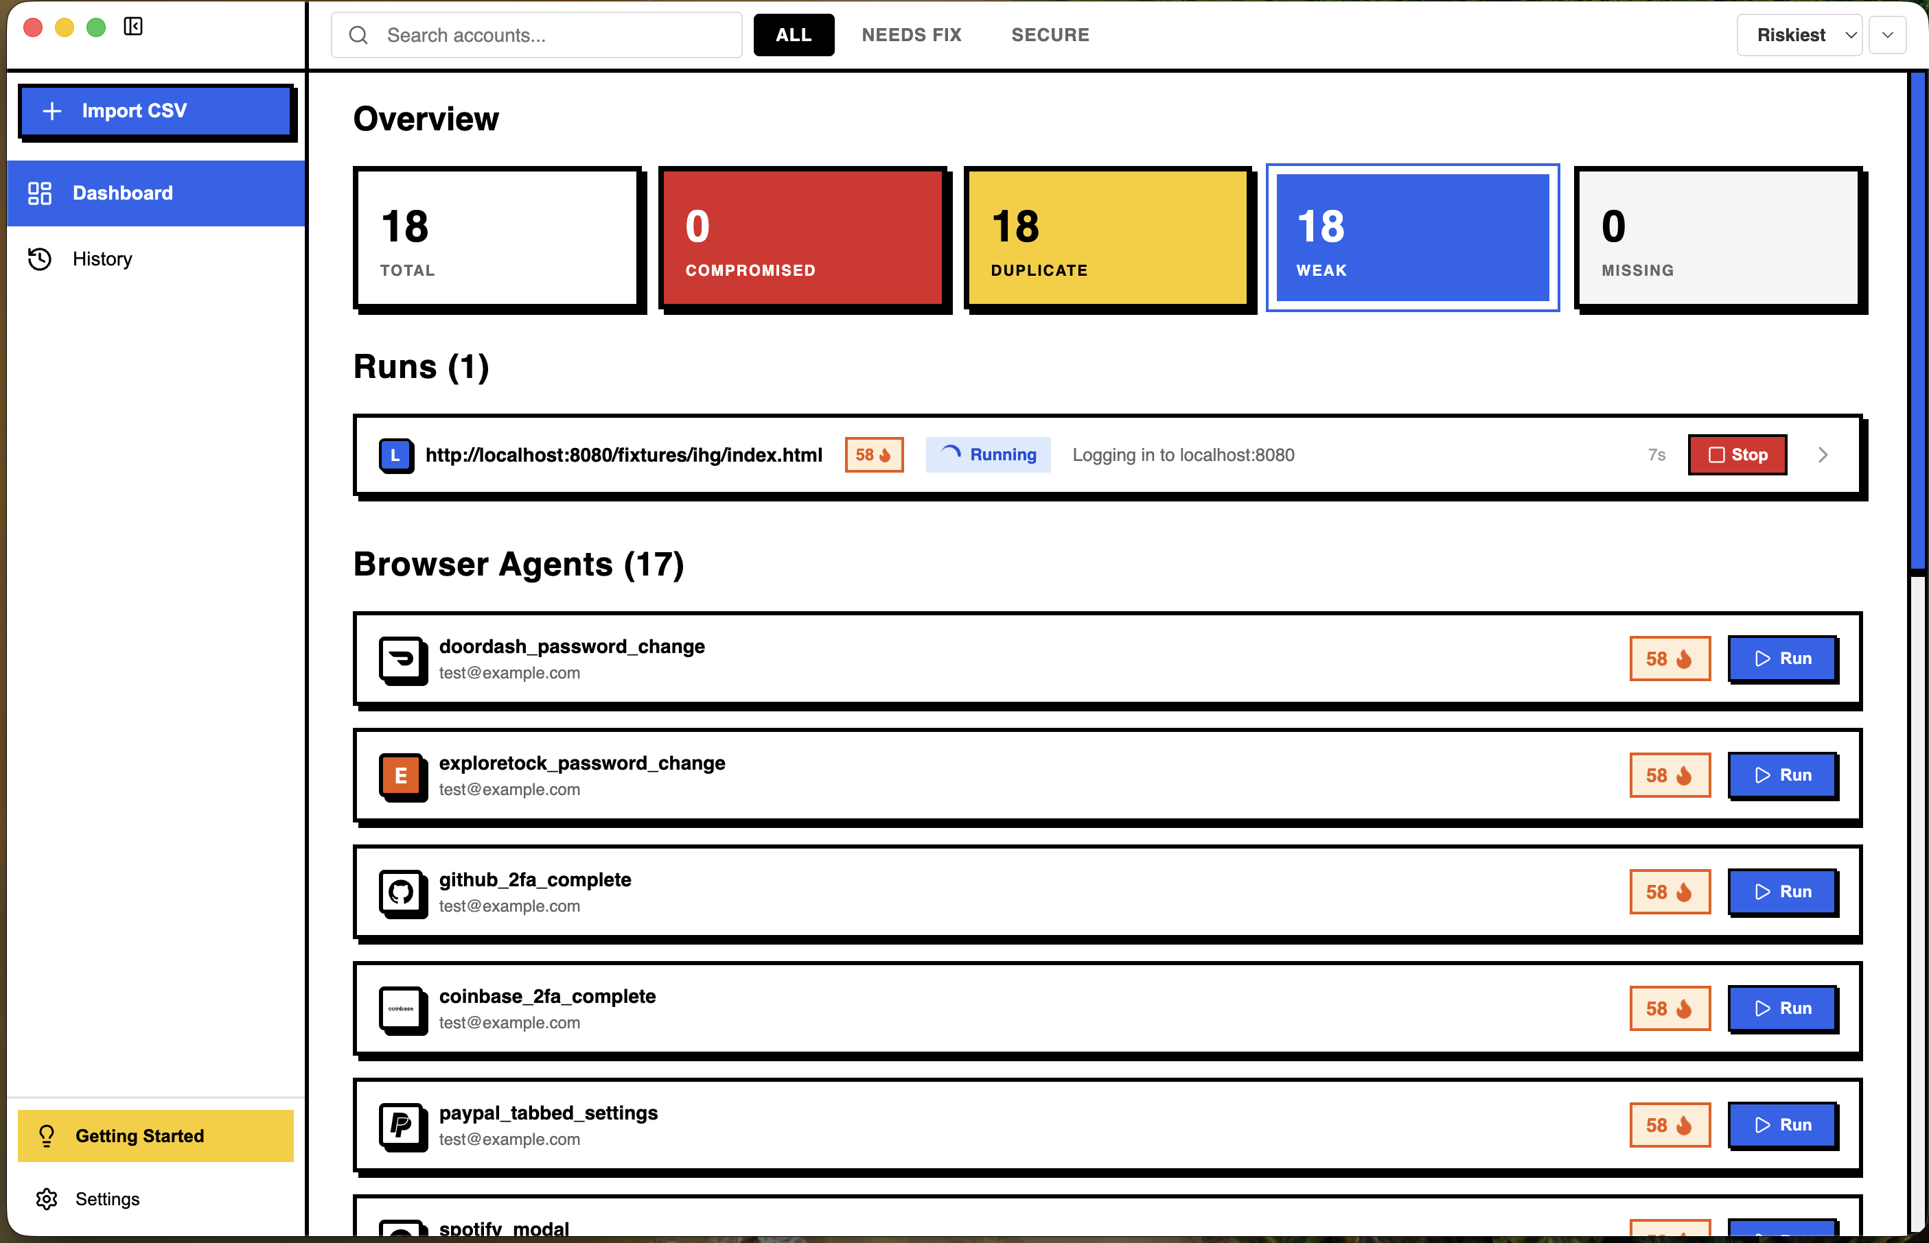Screen dimensions: 1929x1243
Task: Open the Riskiest sort dropdown
Action: [x=1799, y=35]
